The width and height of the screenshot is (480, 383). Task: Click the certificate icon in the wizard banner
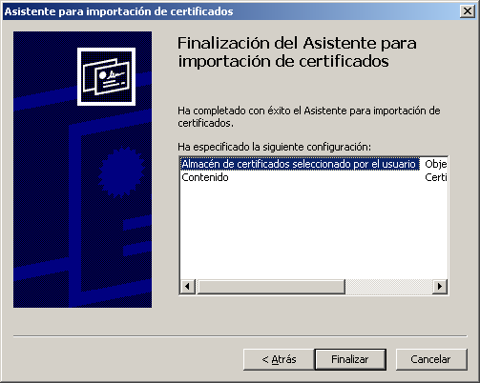[106, 76]
